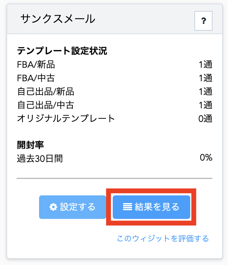This screenshot has width=228, height=265.
Task: Select the テンプレート設定状況 heading
Action: coord(62,51)
